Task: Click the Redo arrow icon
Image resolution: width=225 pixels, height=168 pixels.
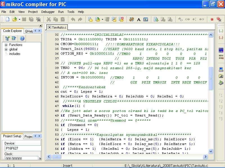Action: (80, 19)
